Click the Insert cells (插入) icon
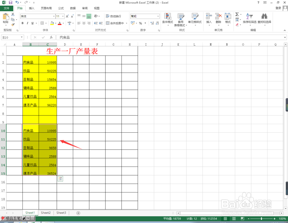288x223 pixels. [x=209, y=16]
